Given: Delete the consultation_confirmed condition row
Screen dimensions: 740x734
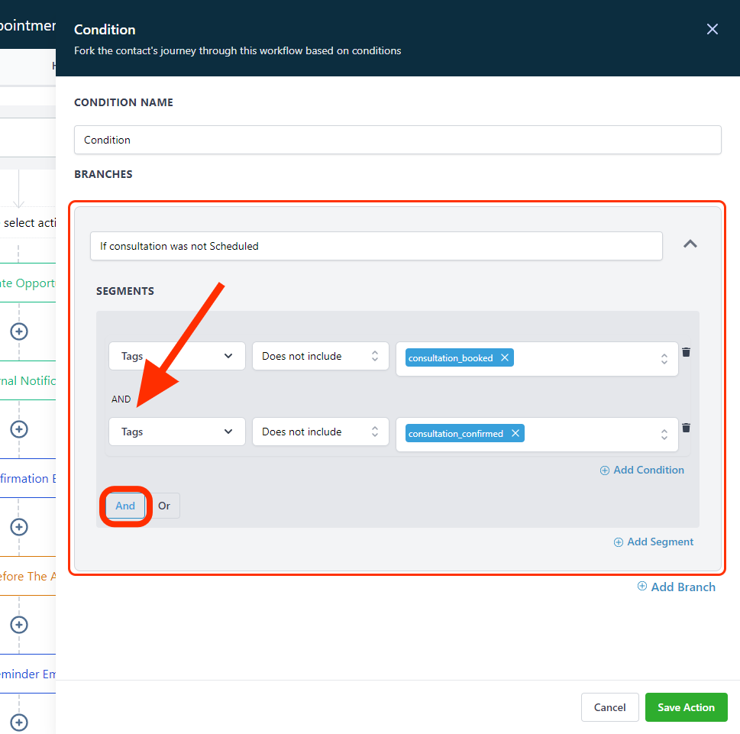Looking at the screenshot, I should (x=687, y=428).
